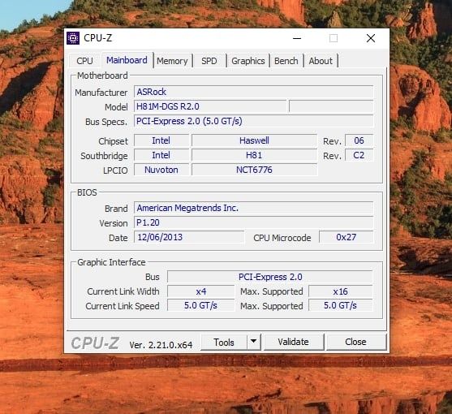Click the CPU-Z title bar text
452x414 pixels.
pos(97,38)
